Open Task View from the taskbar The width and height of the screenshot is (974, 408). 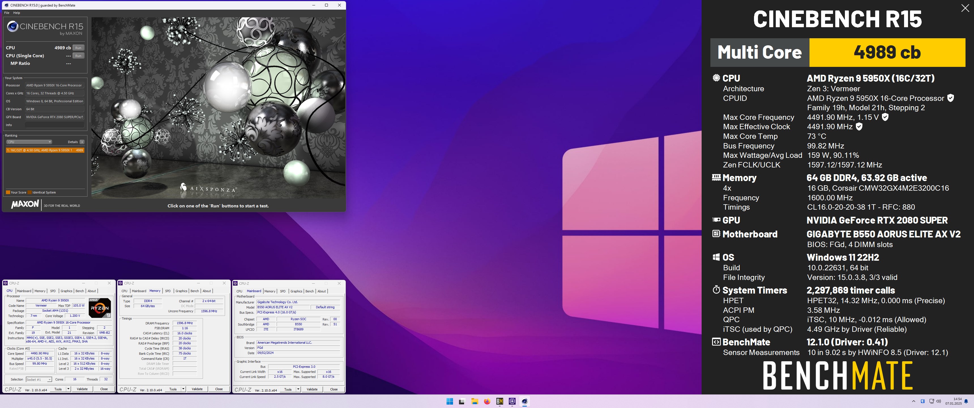coord(462,401)
